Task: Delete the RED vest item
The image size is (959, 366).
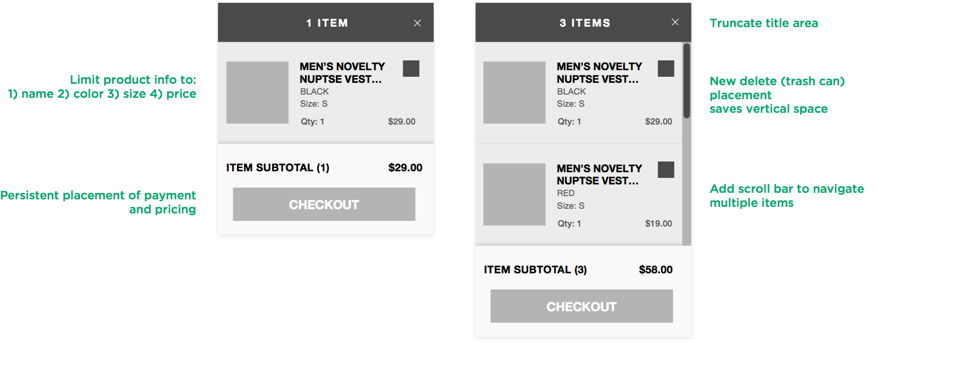Action: tap(666, 169)
